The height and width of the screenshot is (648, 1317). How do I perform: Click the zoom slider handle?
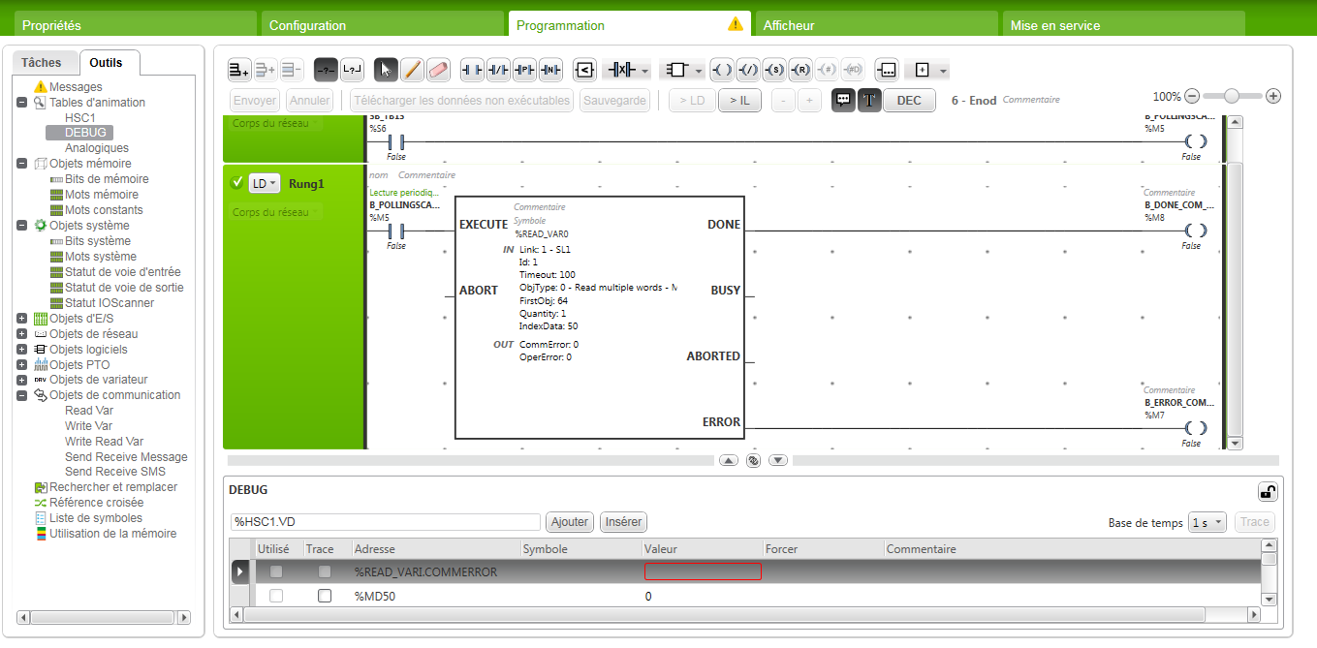click(1232, 96)
